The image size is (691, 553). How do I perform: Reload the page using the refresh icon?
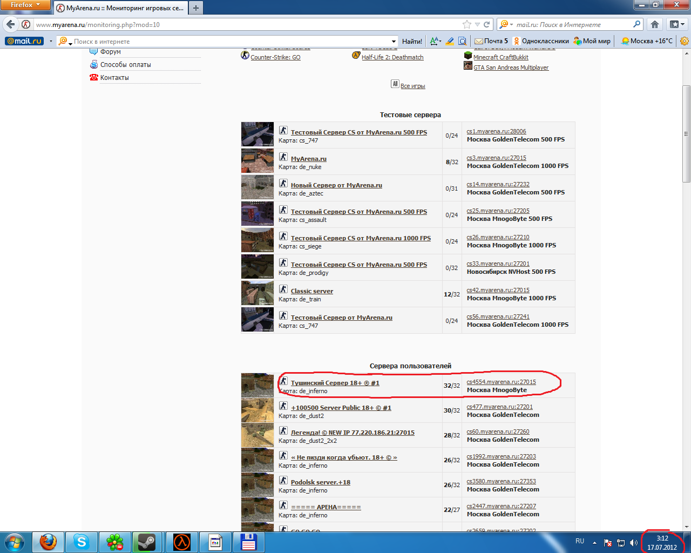487,24
